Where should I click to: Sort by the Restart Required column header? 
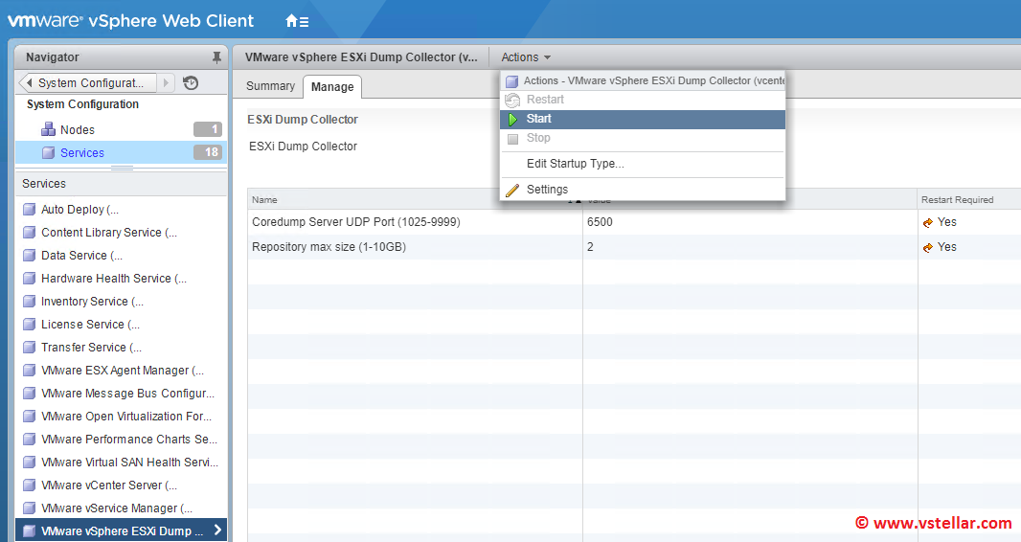click(x=957, y=200)
